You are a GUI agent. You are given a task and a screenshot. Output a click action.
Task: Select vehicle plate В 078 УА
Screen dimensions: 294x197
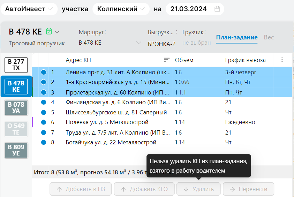pyautogui.click(x=16, y=108)
